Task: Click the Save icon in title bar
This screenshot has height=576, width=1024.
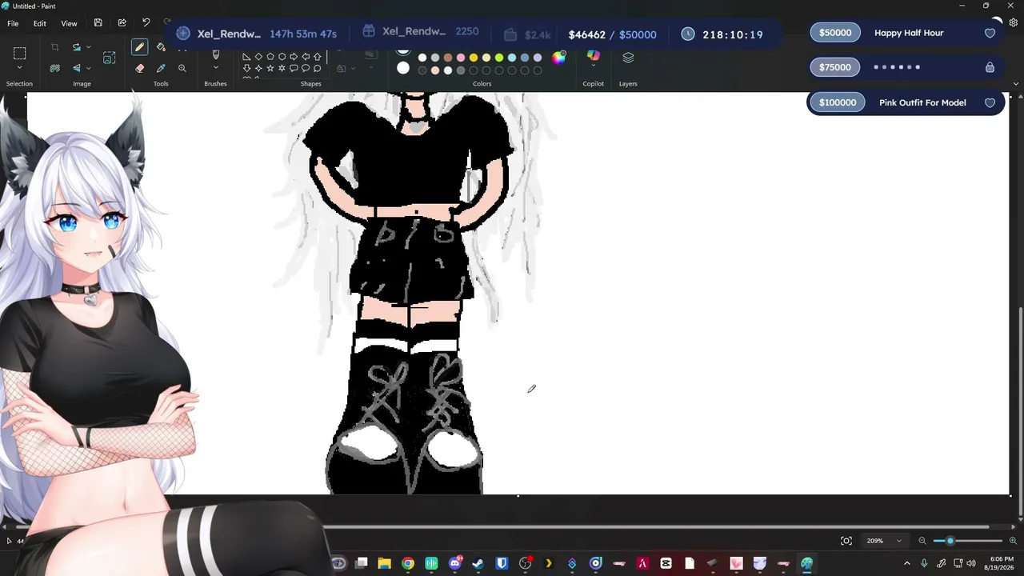Action: (x=98, y=23)
